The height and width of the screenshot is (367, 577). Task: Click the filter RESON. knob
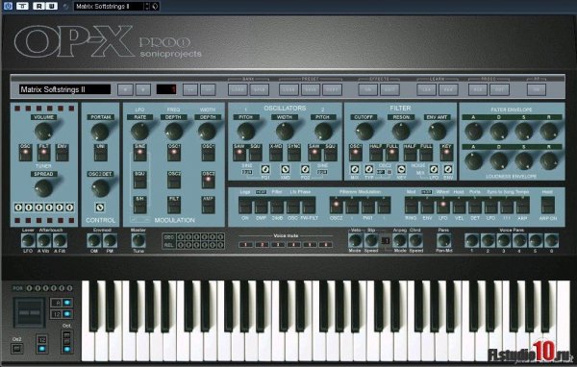click(401, 132)
